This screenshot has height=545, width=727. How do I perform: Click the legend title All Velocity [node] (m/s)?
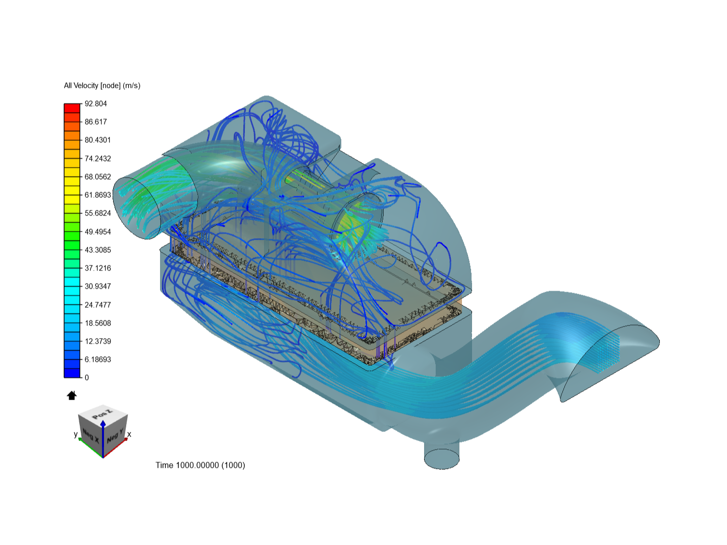click(x=102, y=86)
